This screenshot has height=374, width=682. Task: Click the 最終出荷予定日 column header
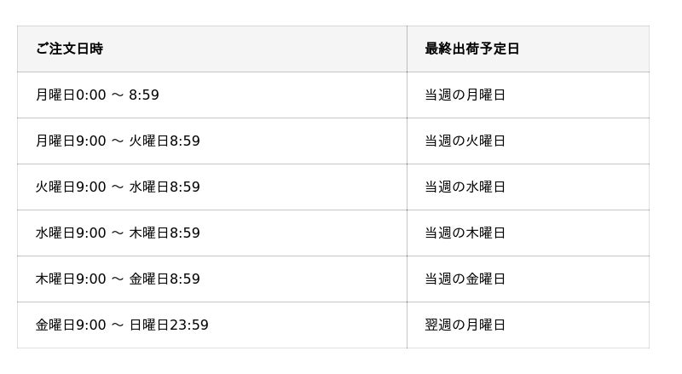pos(472,49)
